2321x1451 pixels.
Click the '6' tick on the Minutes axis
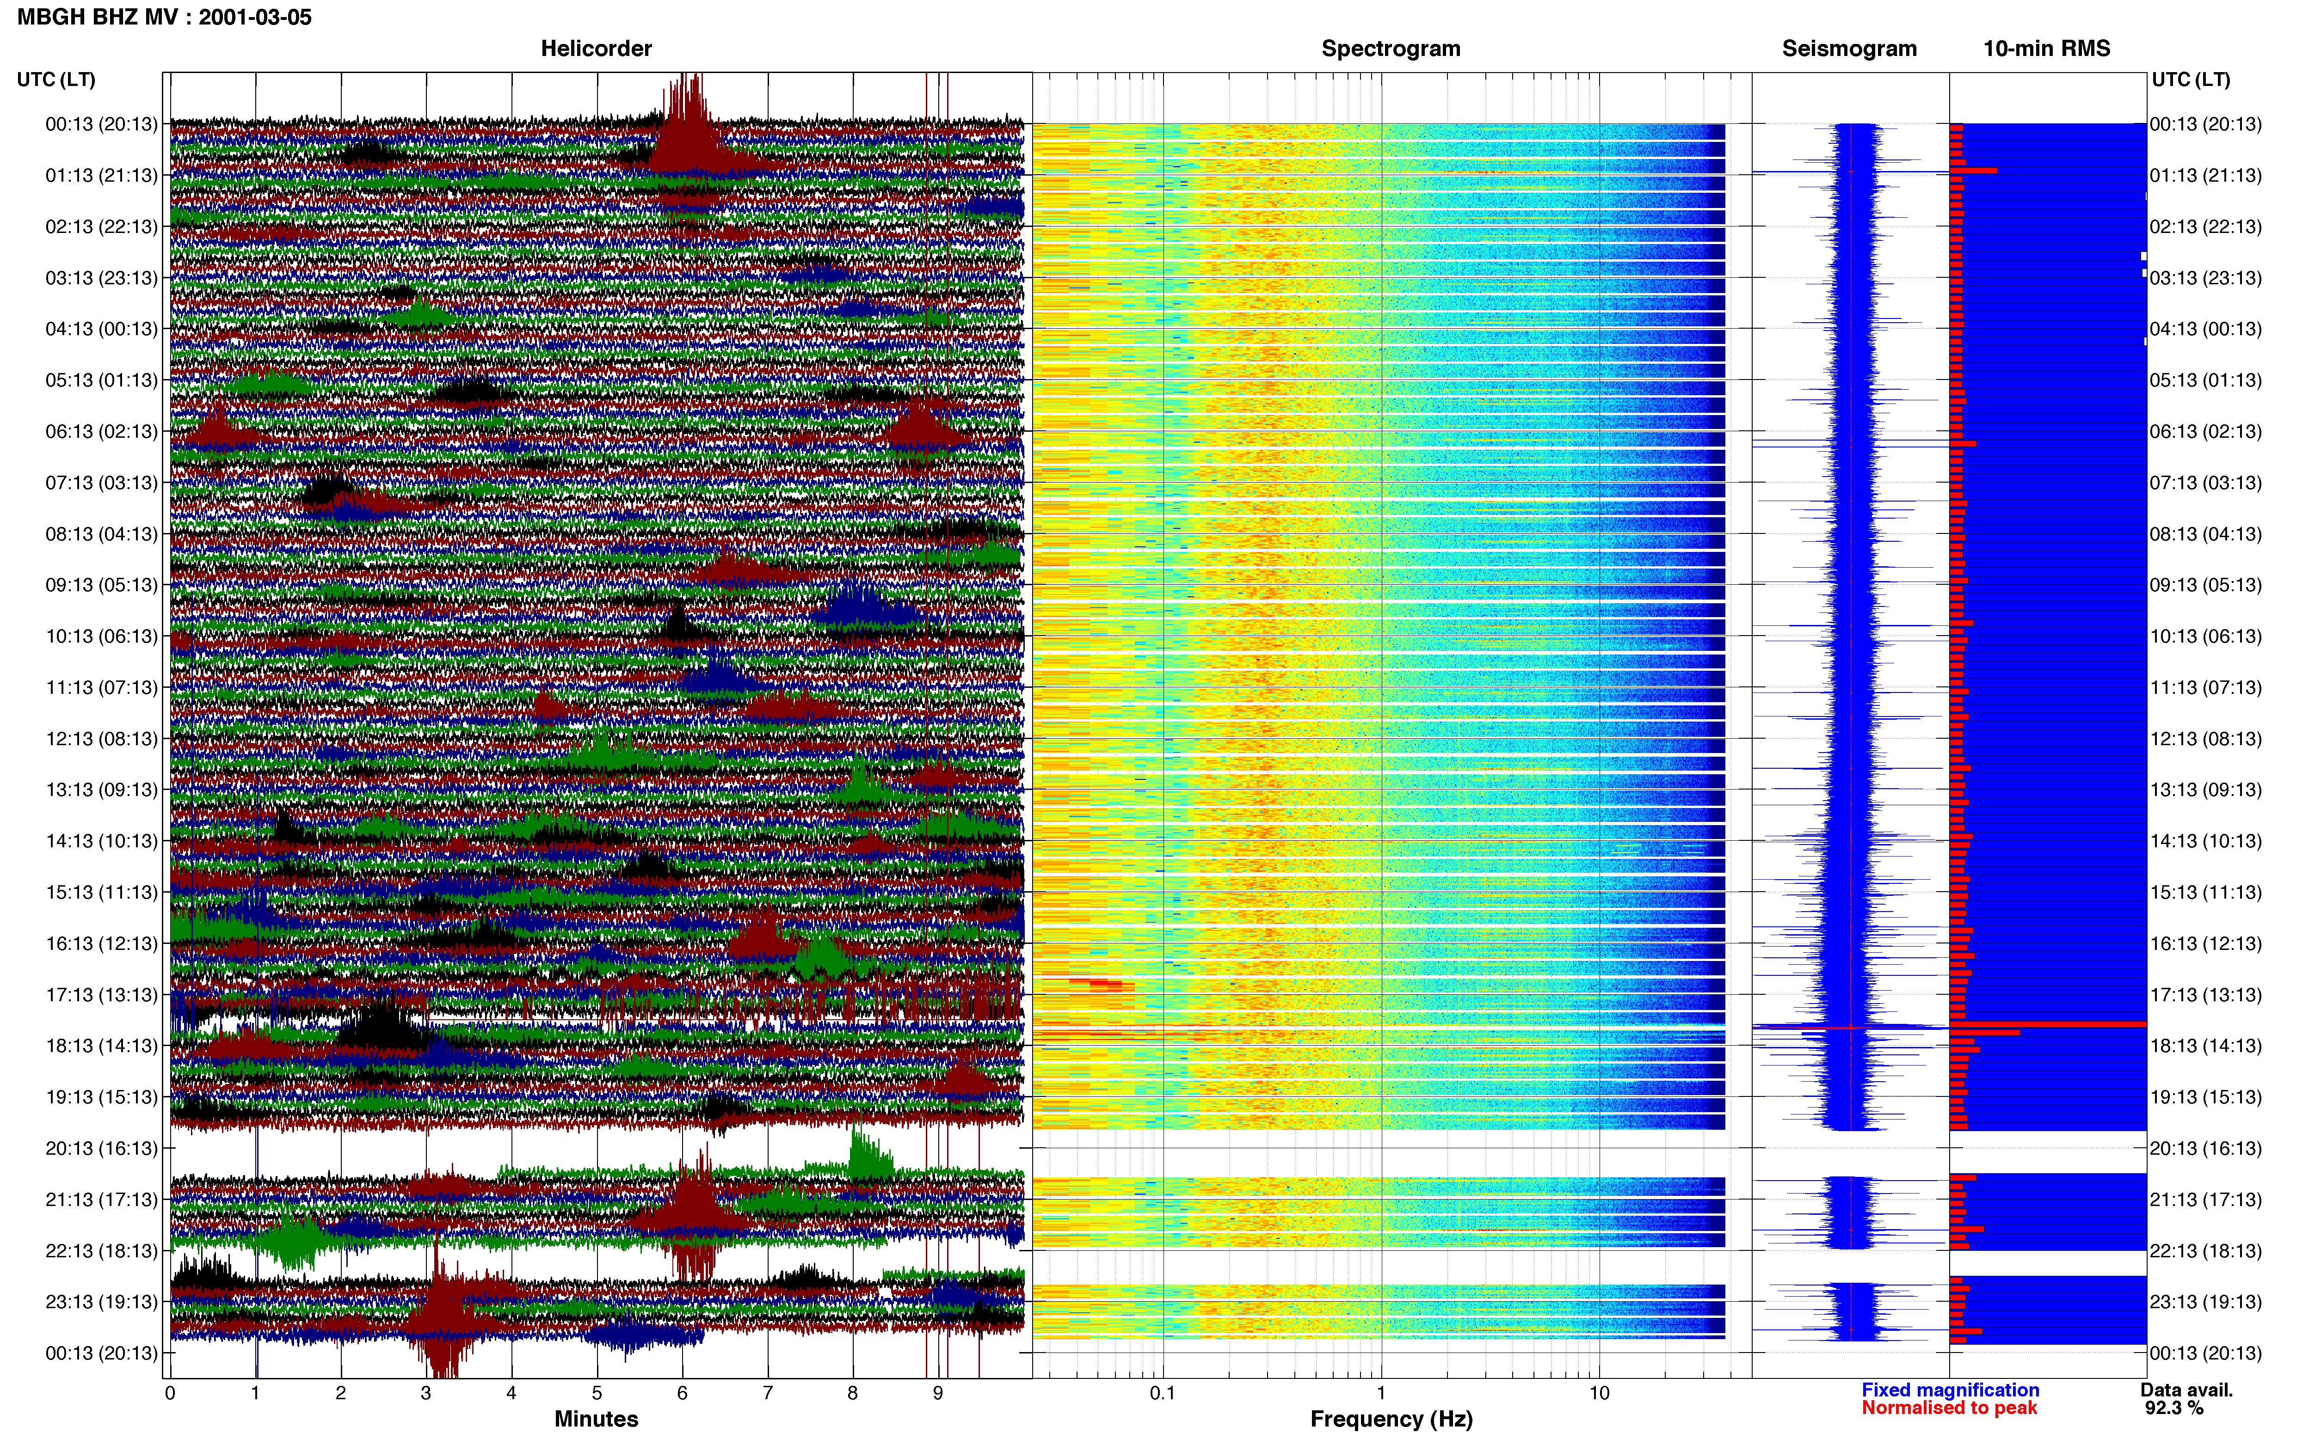coord(683,1393)
